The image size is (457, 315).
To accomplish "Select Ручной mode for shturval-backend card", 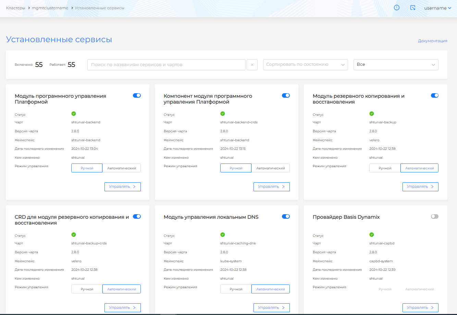I will tap(87, 168).
